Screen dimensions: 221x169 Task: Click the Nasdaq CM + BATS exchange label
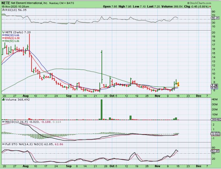[61, 3]
